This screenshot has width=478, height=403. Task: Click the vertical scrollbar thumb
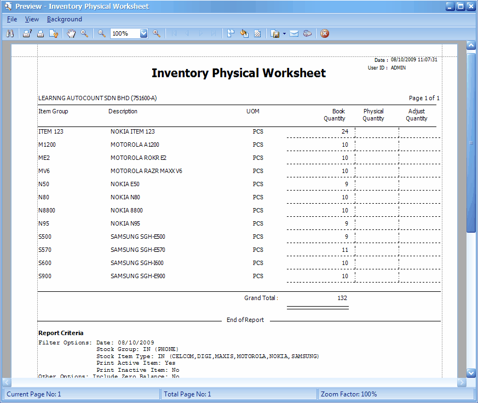[471, 143]
